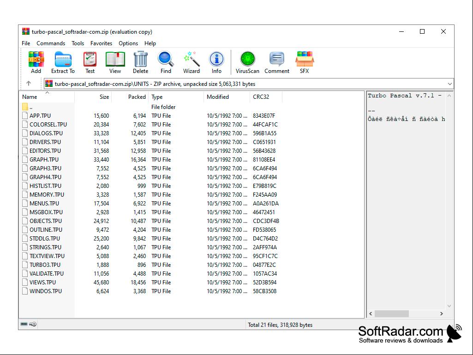Select COLORSEL.TPU file
This screenshot has width=473, height=355.
(x=48, y=124)
